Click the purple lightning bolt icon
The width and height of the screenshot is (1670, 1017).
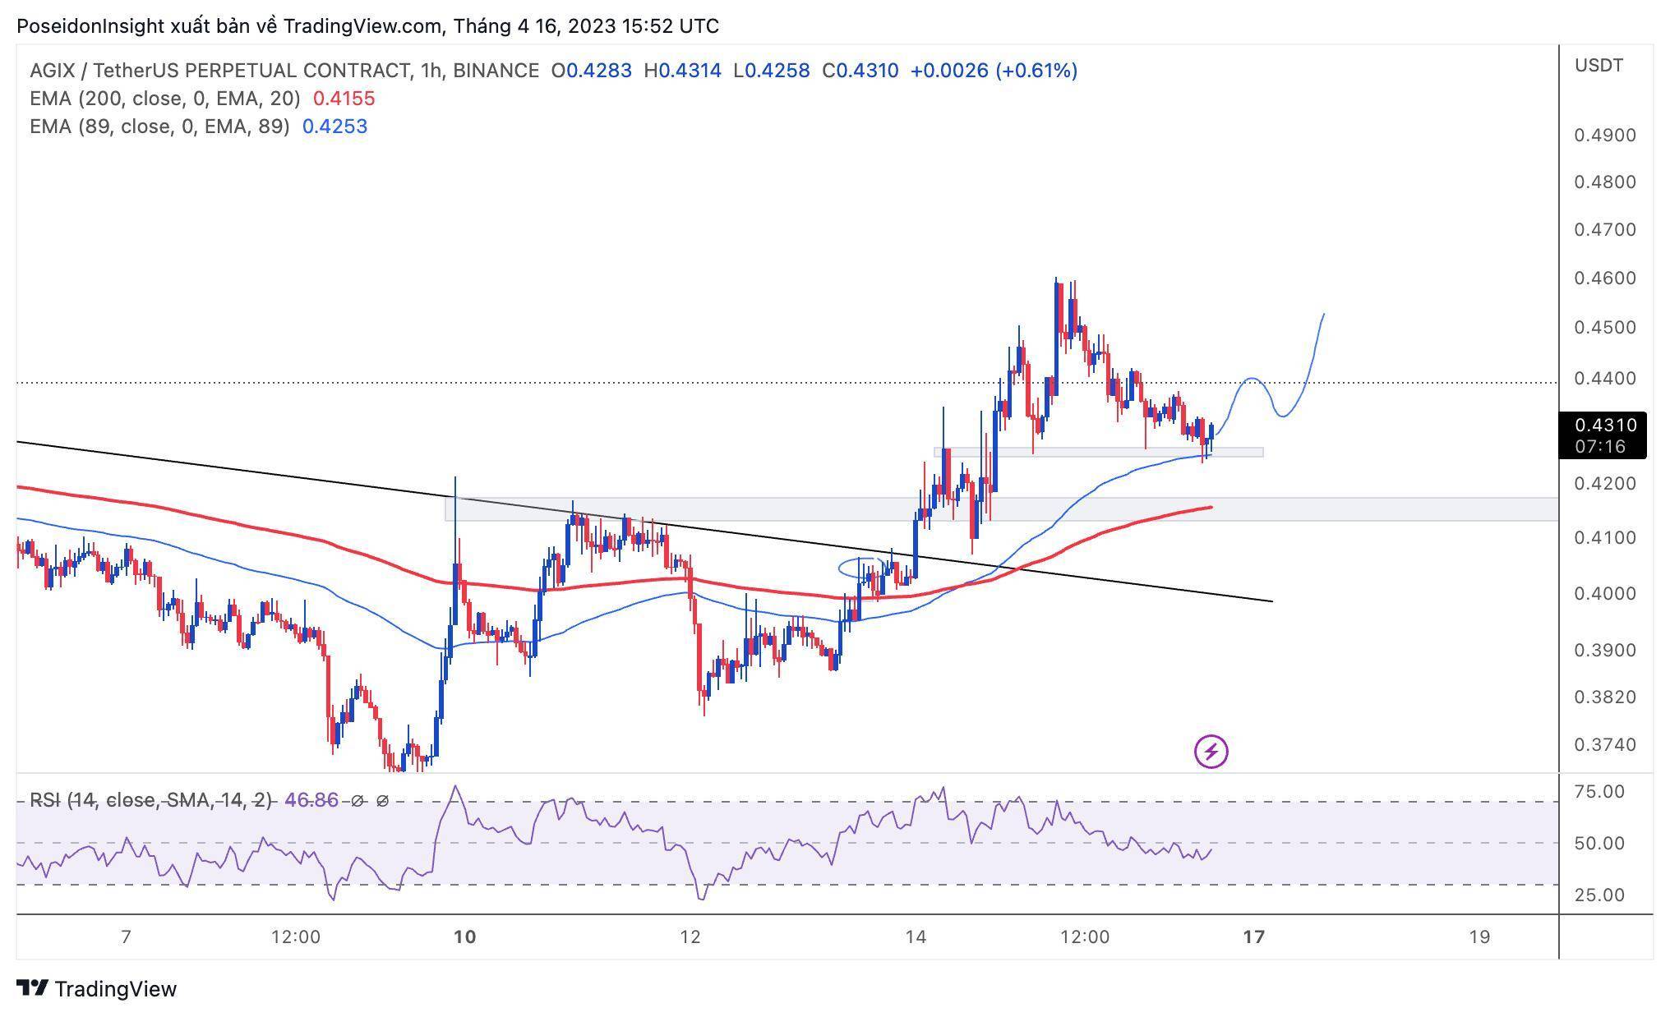[1211, 751]
